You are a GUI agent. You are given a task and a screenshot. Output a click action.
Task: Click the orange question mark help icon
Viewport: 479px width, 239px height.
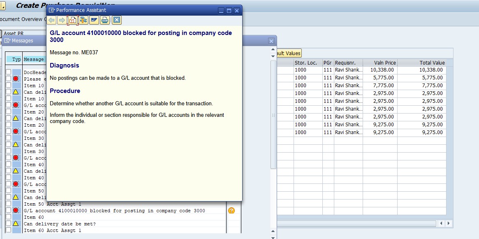pyautogui.click(x=231, y=211)
